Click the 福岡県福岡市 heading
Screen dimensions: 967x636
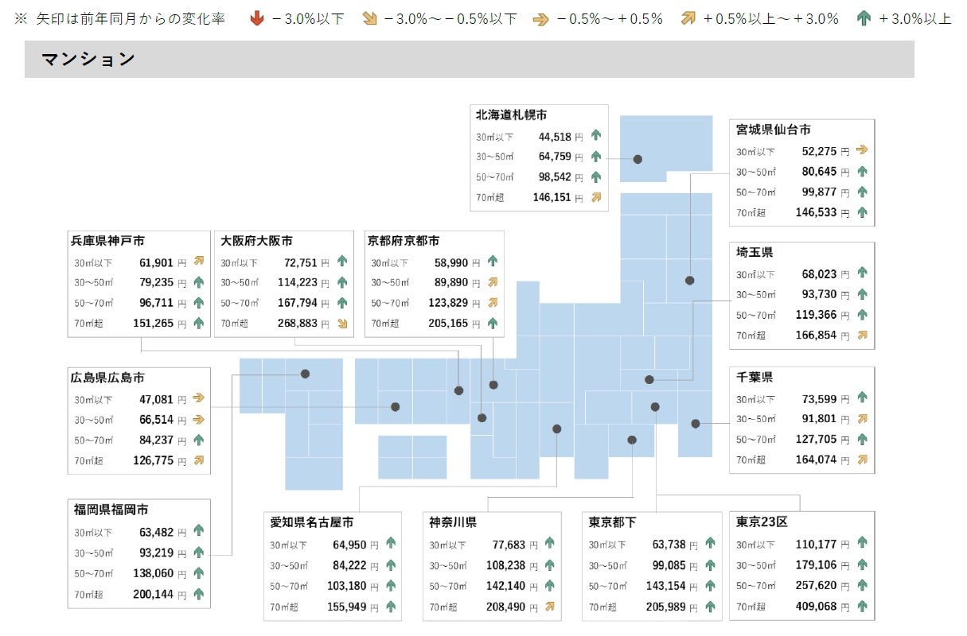(x=111, y=510)
